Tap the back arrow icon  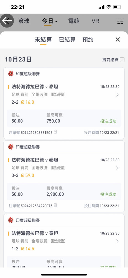(7, 21)
